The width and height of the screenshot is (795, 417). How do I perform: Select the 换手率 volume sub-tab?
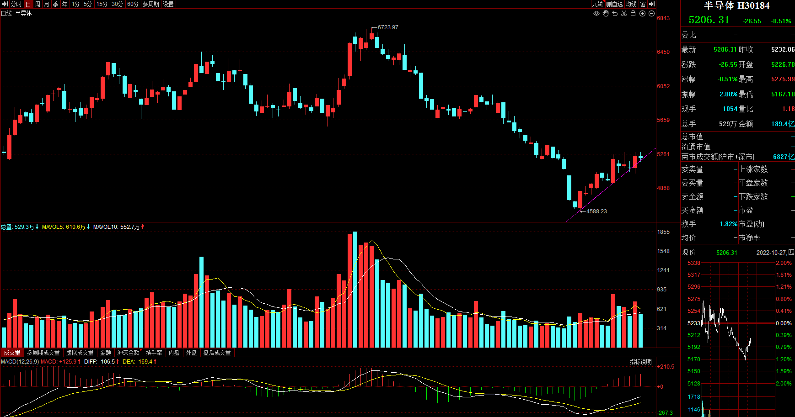point(154,353)
